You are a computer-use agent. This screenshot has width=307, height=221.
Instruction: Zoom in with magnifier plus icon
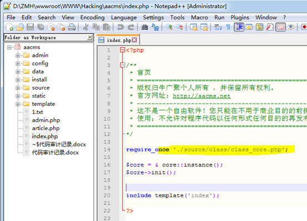(x=169, y=27)
